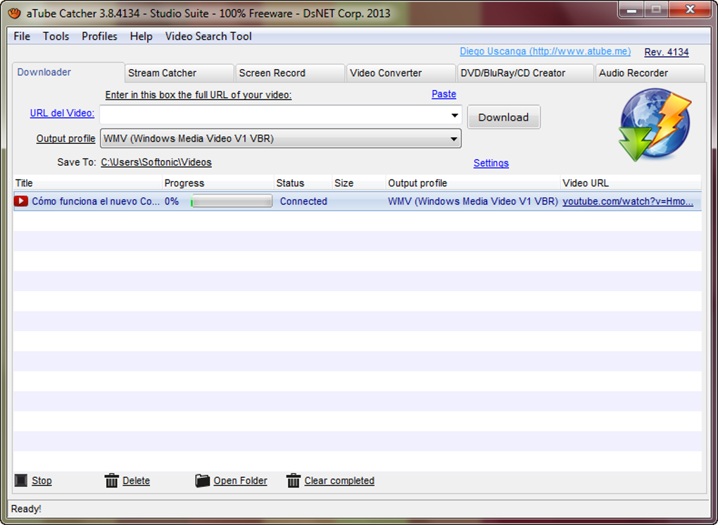Screen dimensions: 718x525
Task: Open the Profiles menu
Action: coord(99,36)
